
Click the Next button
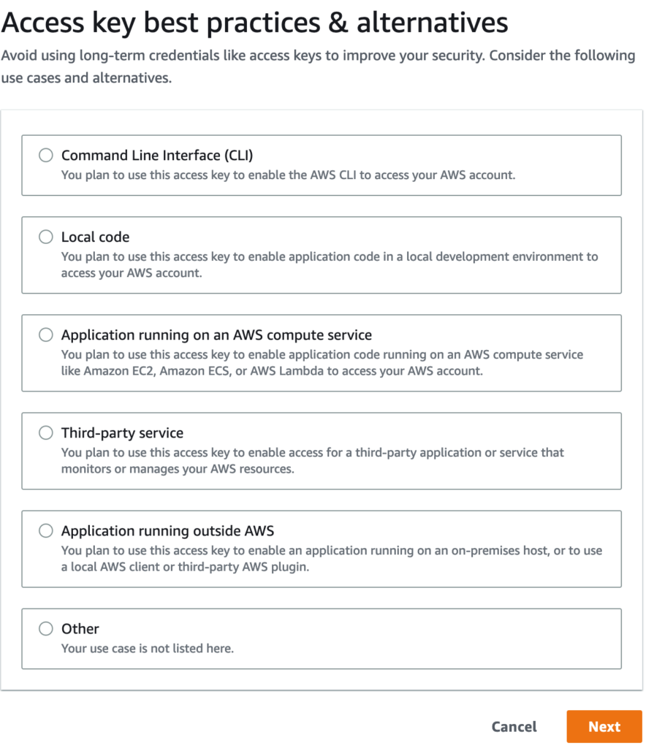point(604,726)
